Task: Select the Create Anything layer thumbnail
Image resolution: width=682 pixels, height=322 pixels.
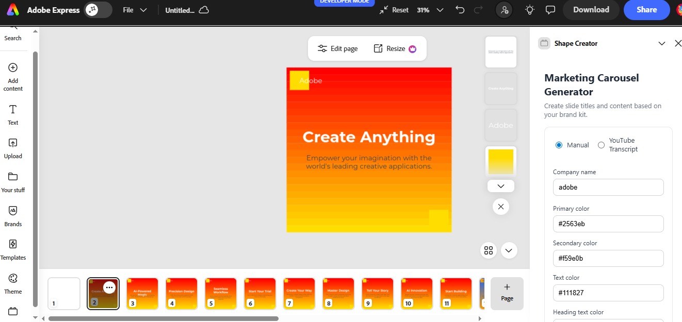Action: point(501,89)
